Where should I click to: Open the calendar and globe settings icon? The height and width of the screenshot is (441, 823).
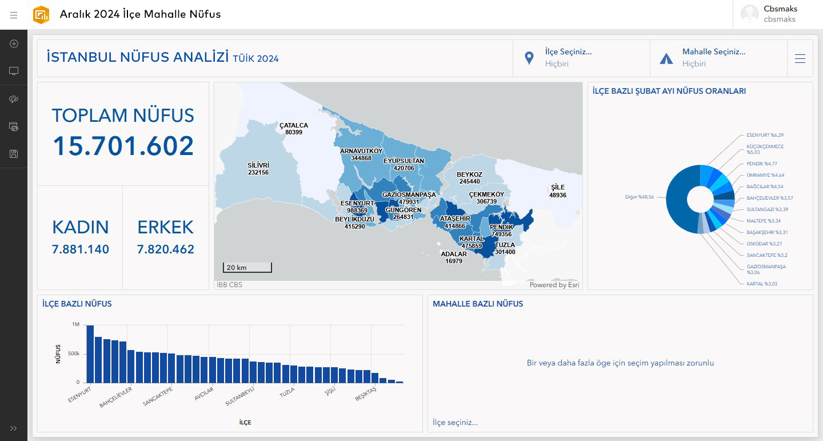click(14, 126)
